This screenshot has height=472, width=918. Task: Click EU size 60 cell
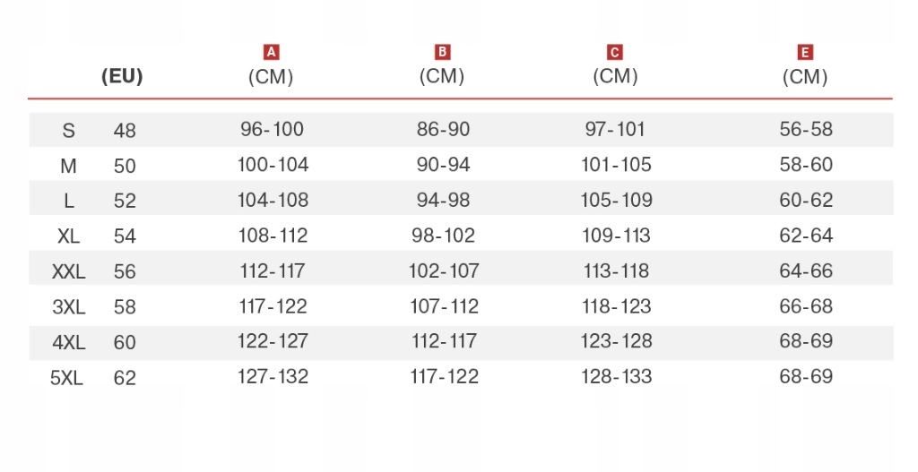[125, 342]
